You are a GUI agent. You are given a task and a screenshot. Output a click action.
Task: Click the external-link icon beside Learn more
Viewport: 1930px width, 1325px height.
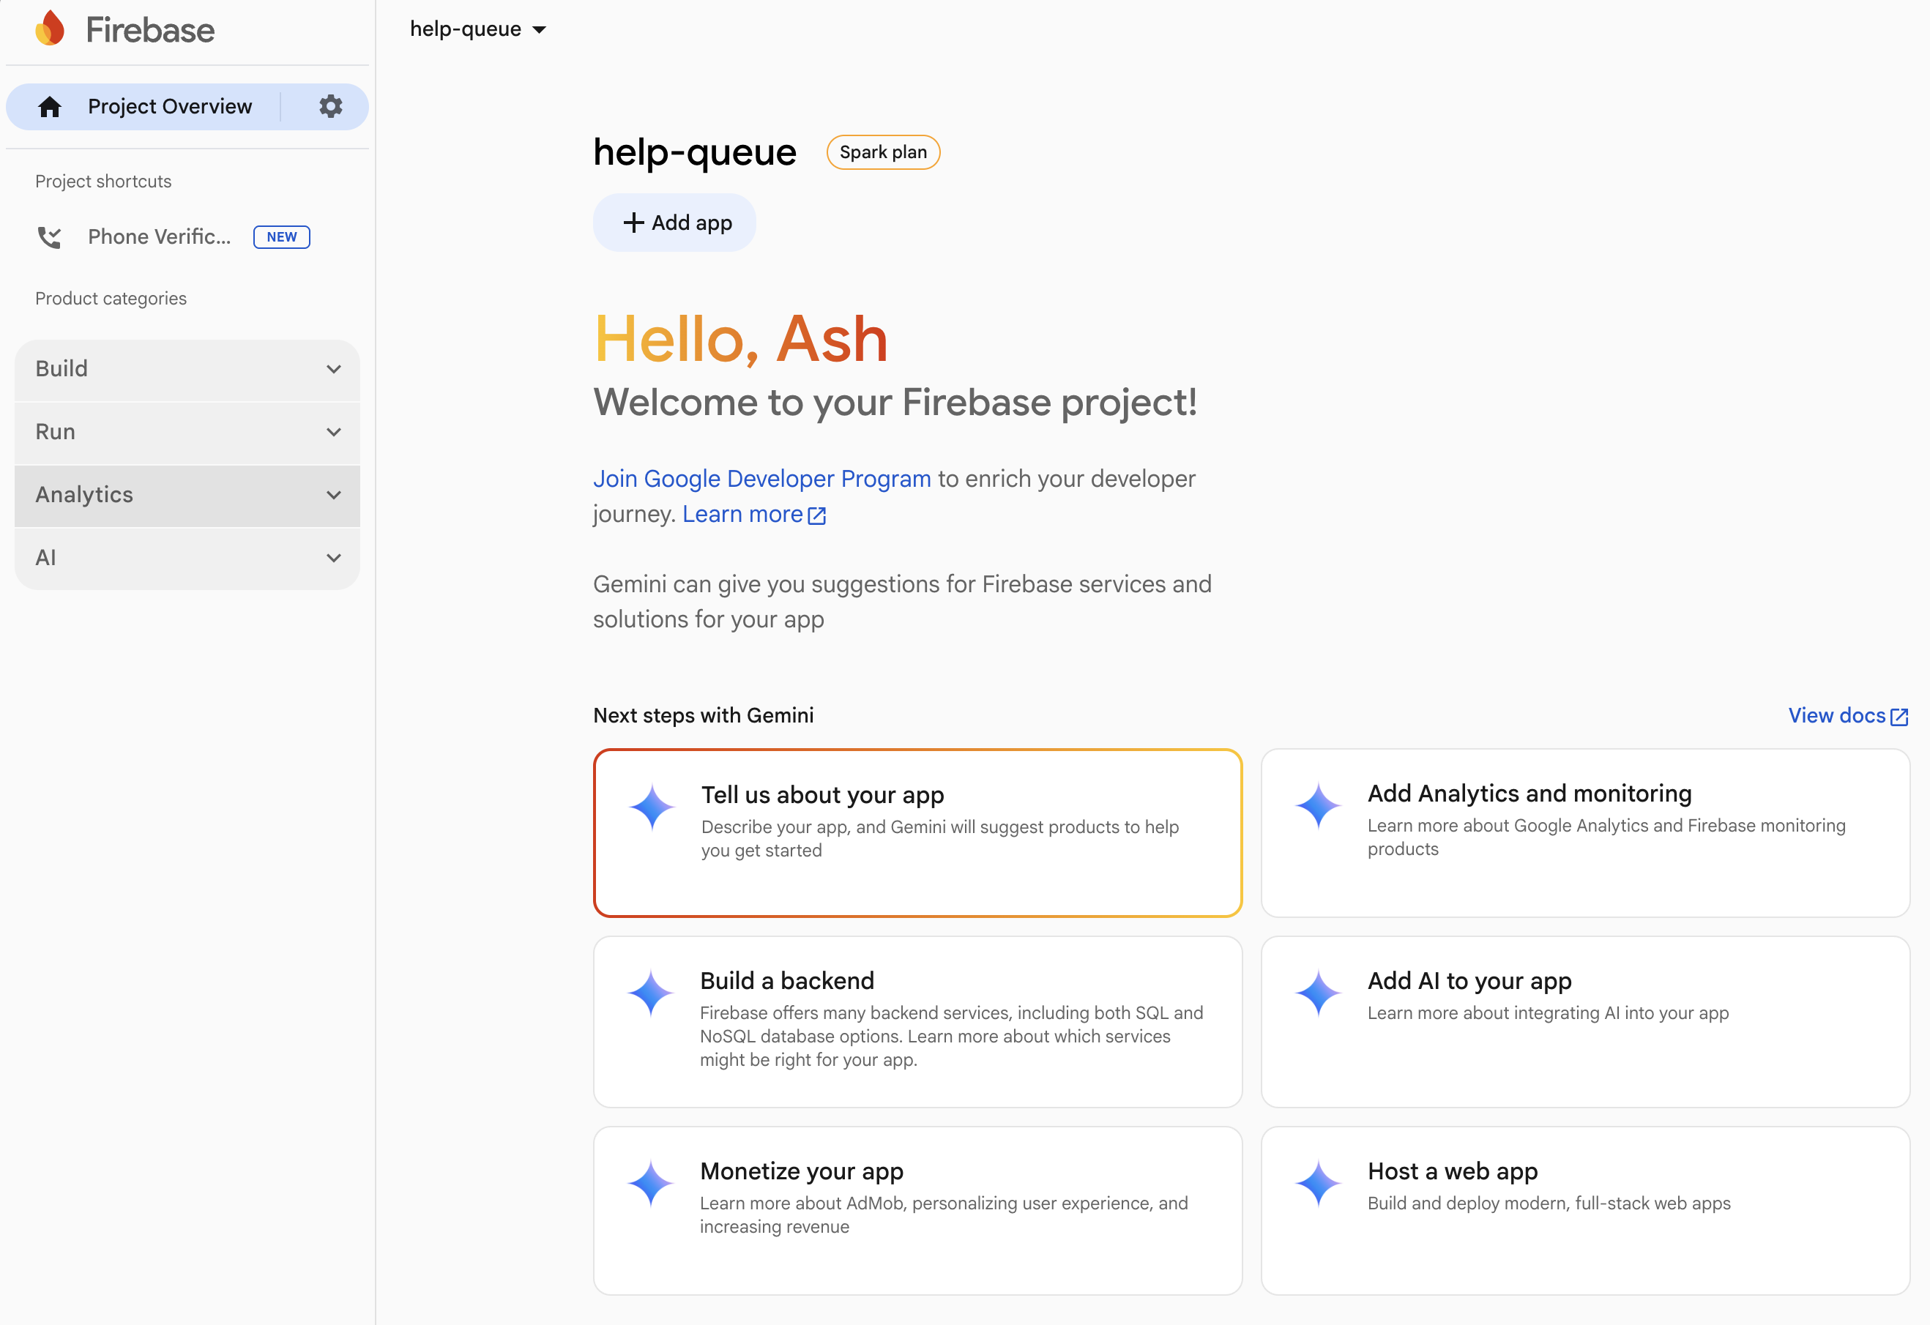coord(817,515)
